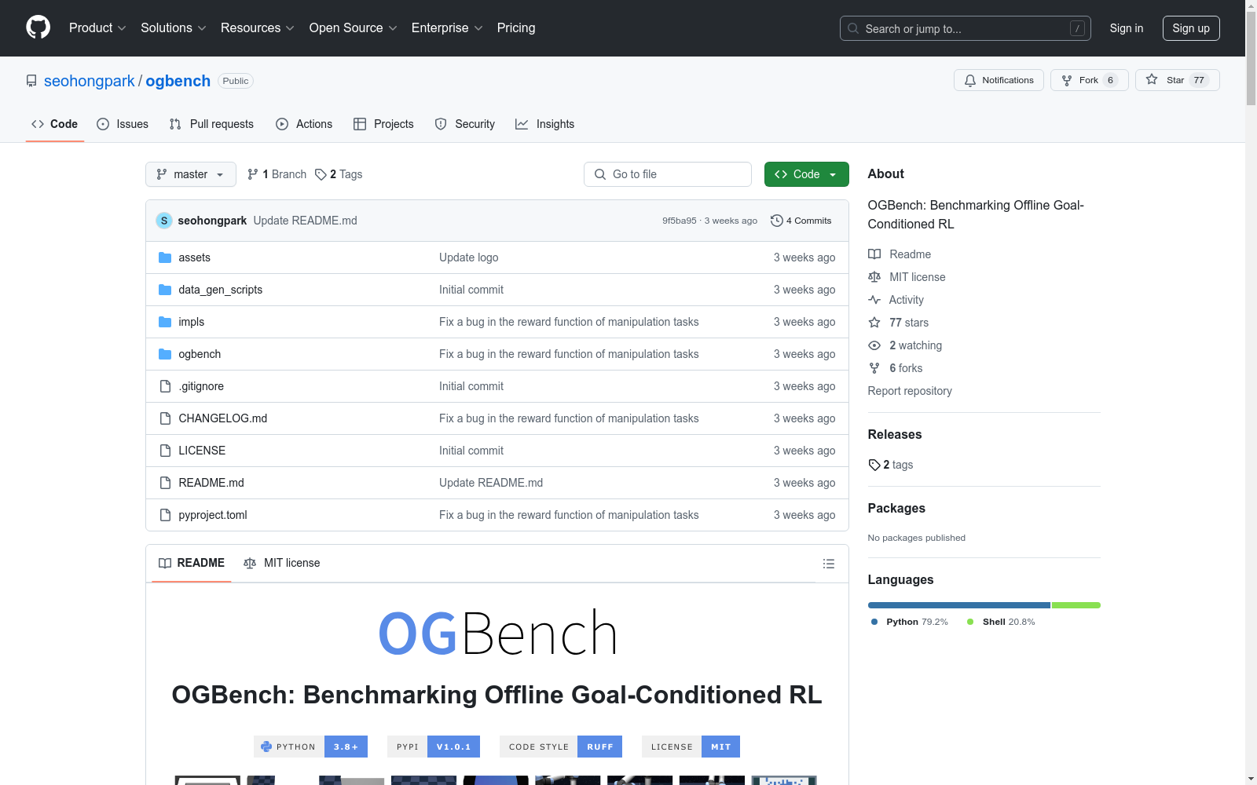The height and width of the screenshot is (785, 1257).
Task: Switch to the Security tab
Action: pos(465,124)
